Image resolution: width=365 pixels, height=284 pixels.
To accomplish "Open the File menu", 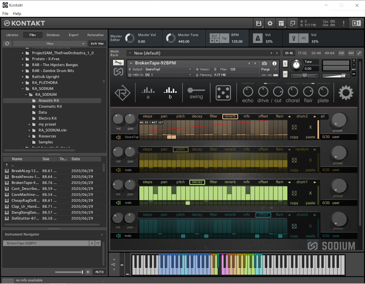I will tap(5, 14).
